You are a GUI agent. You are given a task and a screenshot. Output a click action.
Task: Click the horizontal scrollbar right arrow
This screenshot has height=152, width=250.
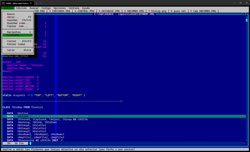pyautogui.click(x=245, y=143)
